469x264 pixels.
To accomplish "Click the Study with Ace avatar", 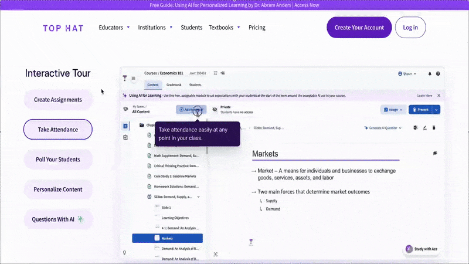I will click(x=409, y=249).
